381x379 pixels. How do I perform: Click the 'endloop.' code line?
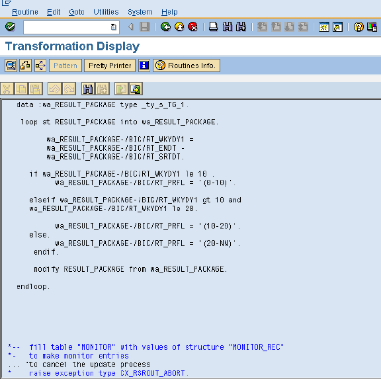pyautogui.click(x=33, y=286)
